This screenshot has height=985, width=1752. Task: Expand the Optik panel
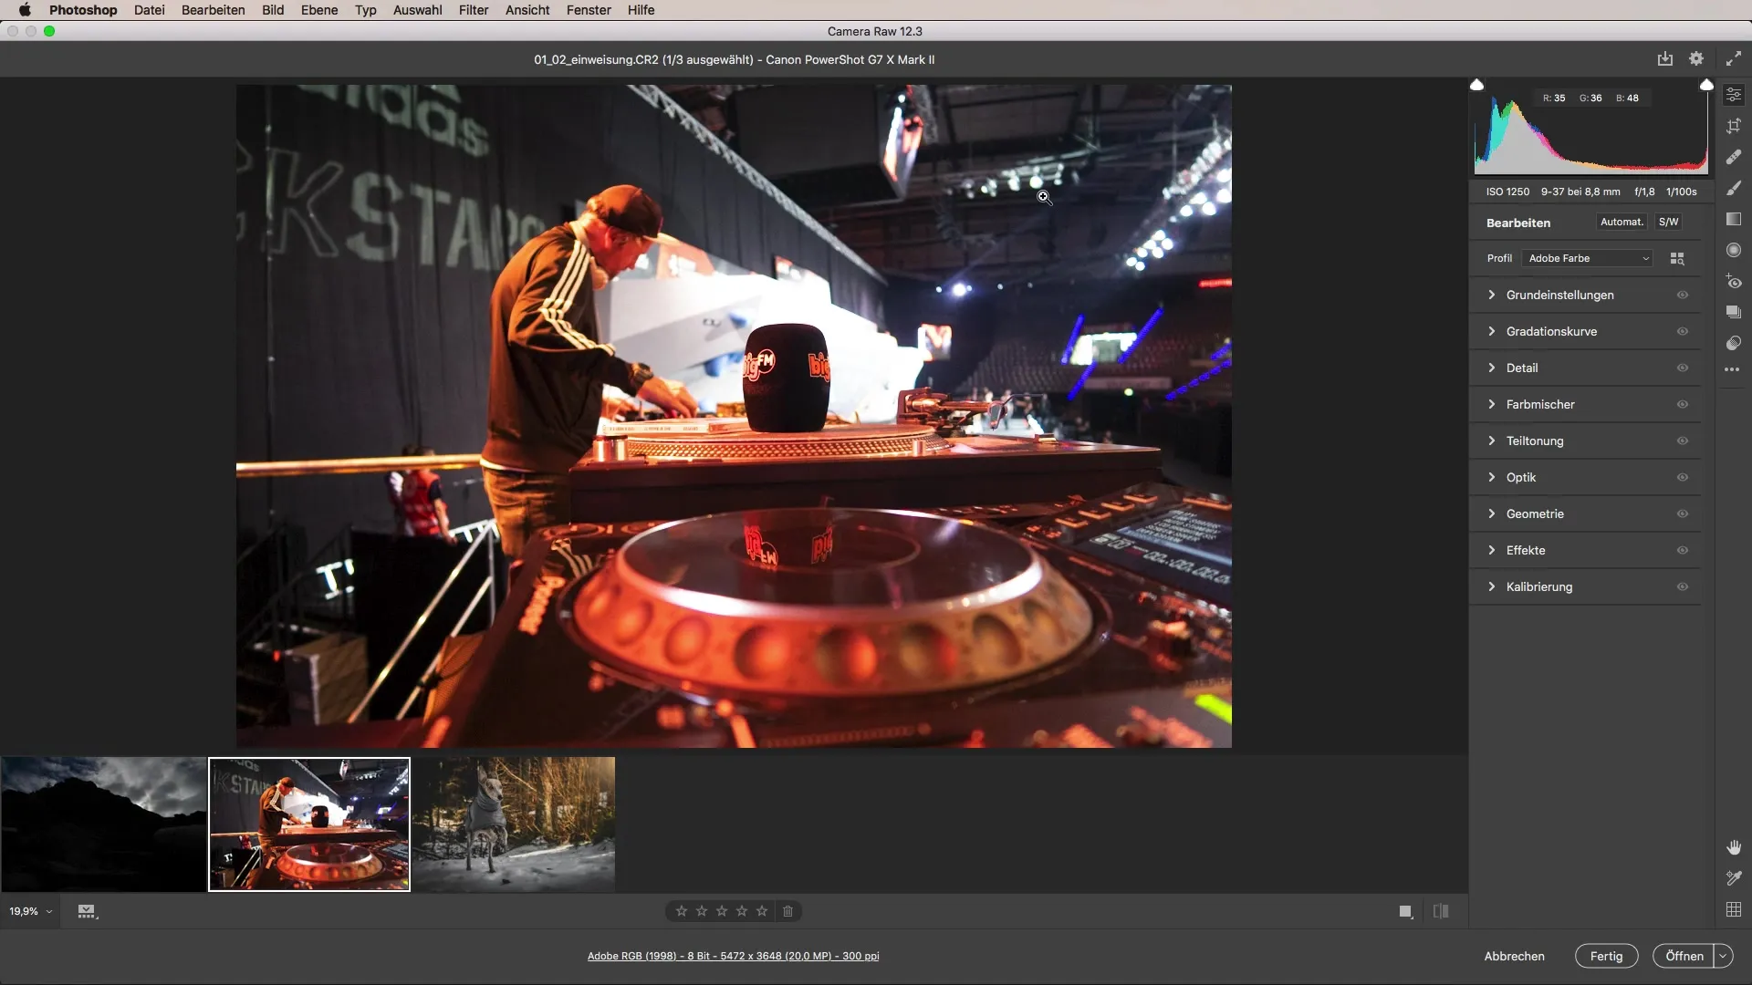click(x=1492, y=477)
